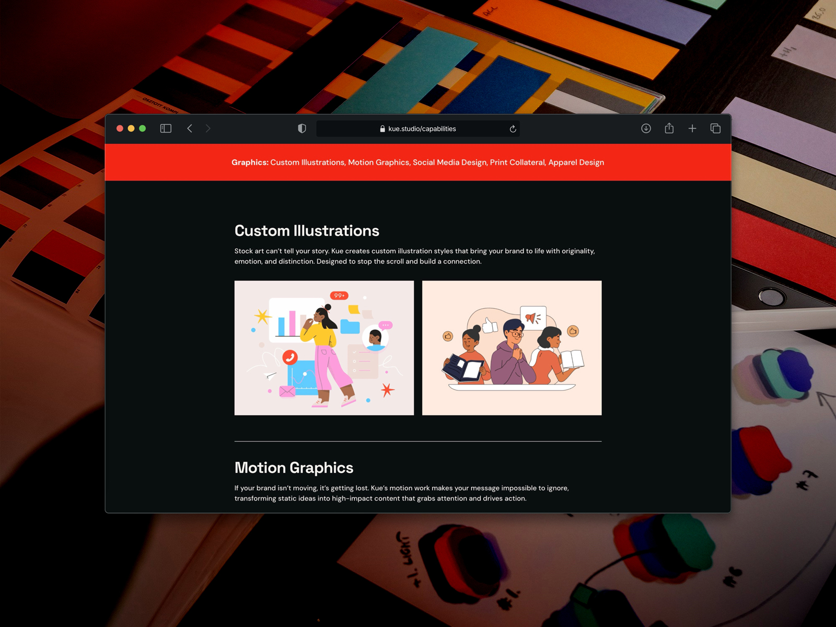This screenshot has height=627, width=836.
Task: Go forward with the right arrow
Action: coord(208,129)
